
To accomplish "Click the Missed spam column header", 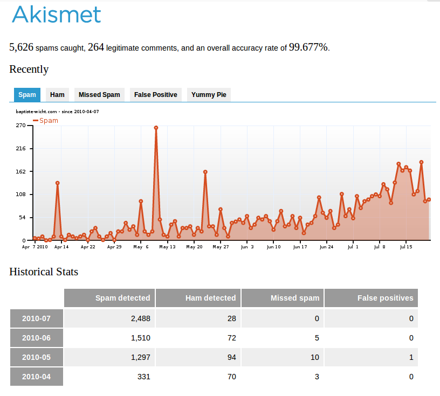I will (283, 298).
